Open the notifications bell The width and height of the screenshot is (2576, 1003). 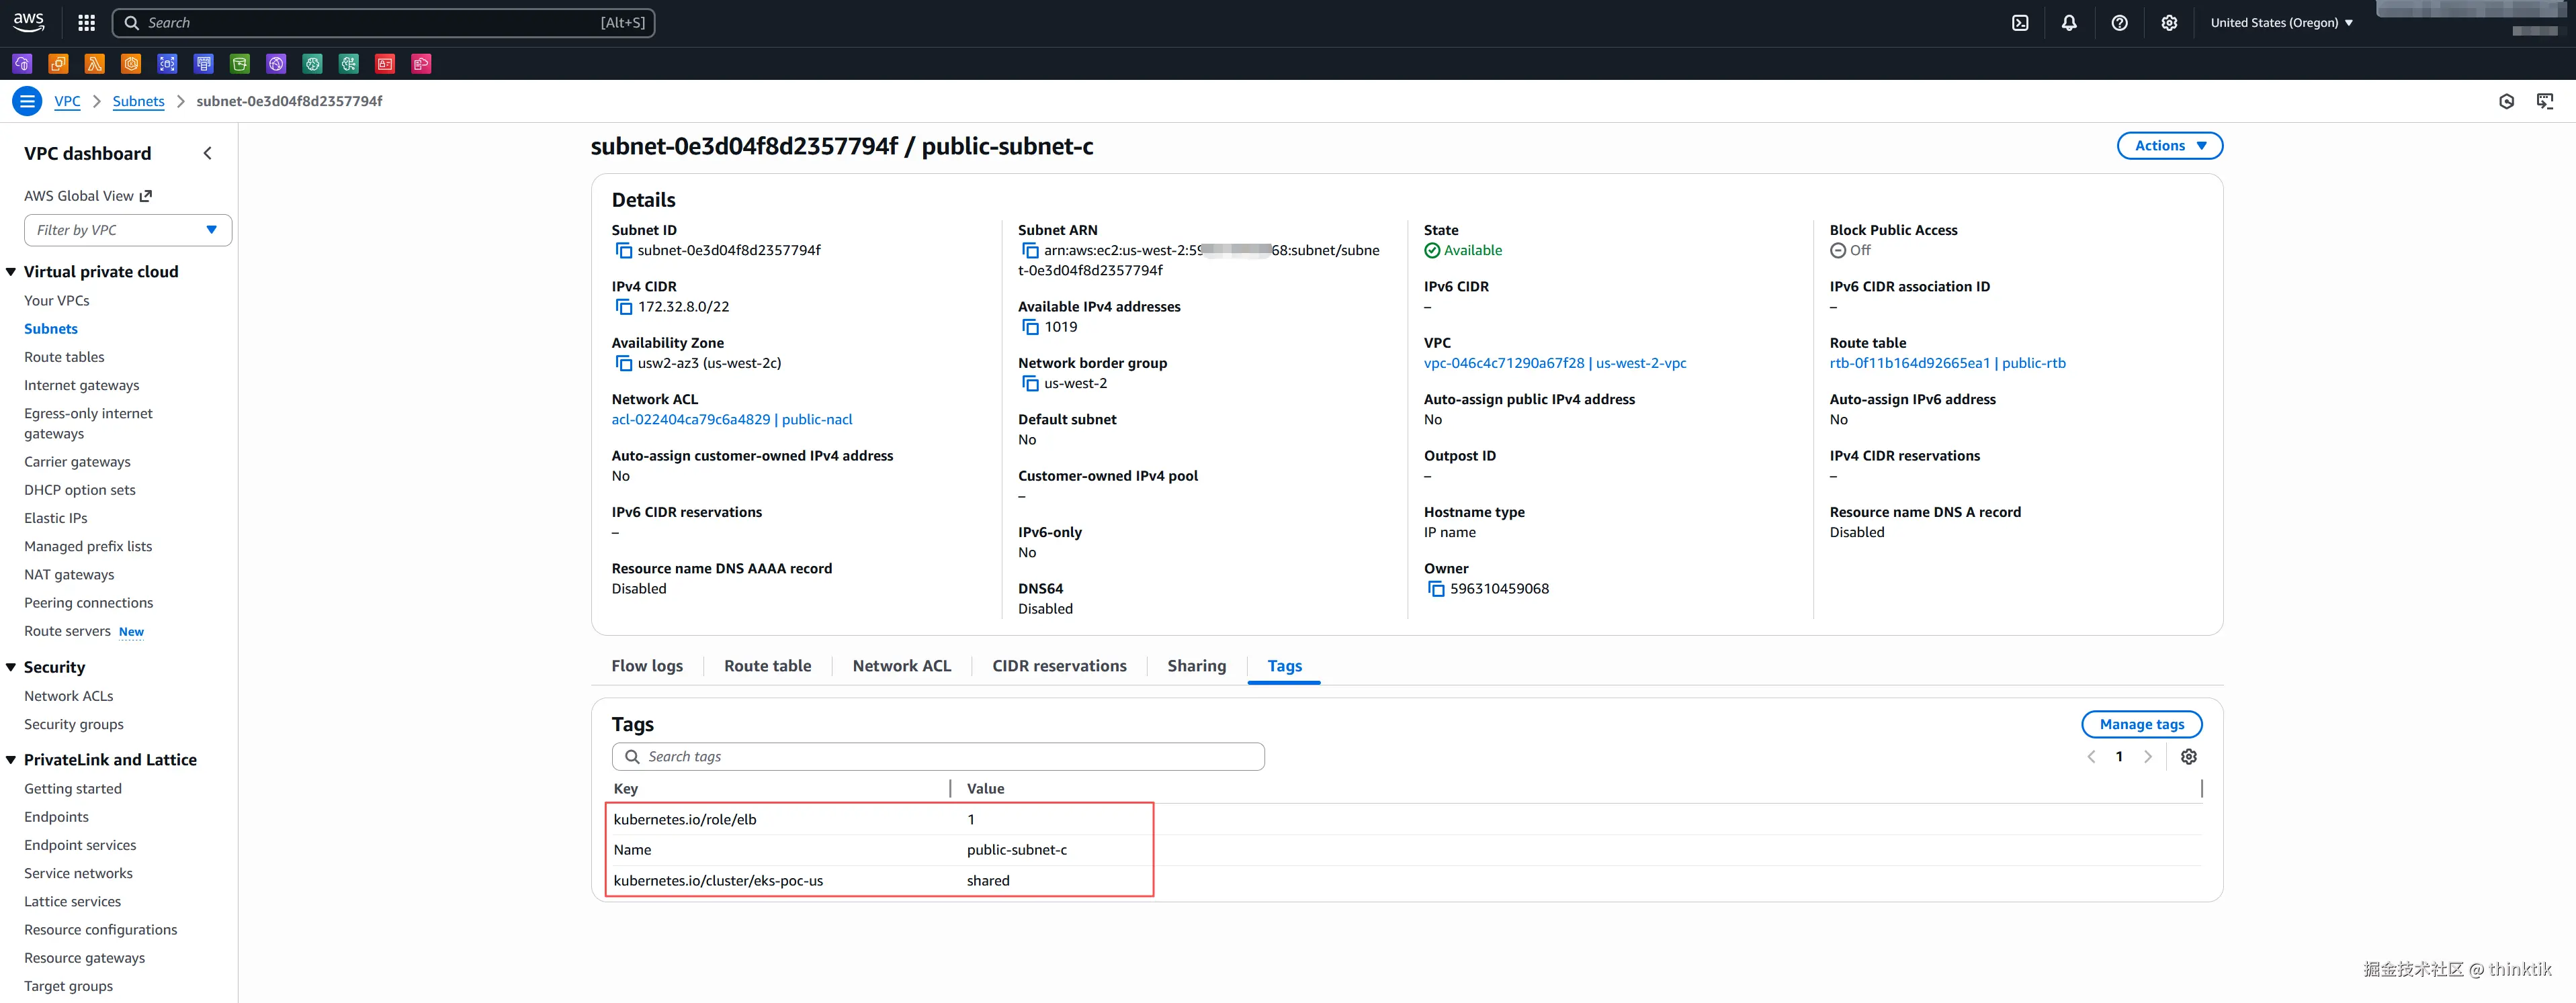(2069, 22)
